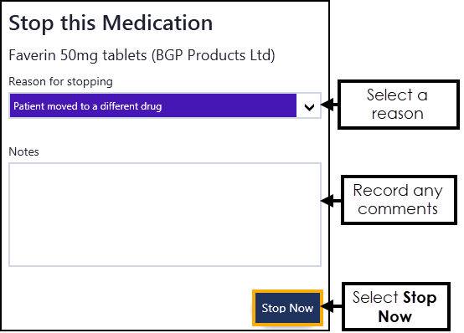
Task: Click the word 'comments' in the callout
Action: point(398,209)
